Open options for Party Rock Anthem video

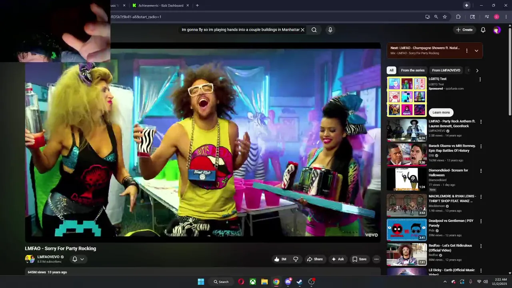click(x=481, y=122)
